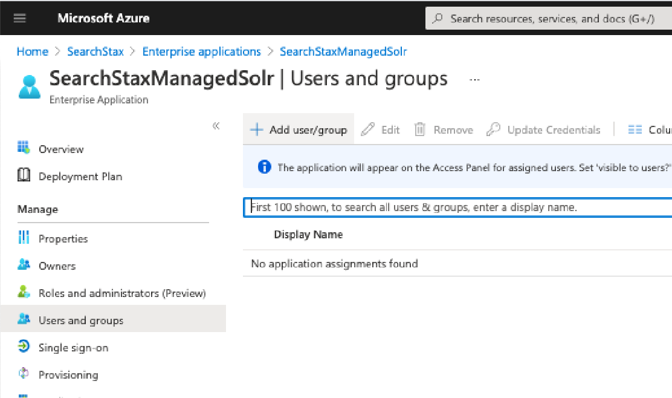Click the Remove toolbar label

click(453, 130)
